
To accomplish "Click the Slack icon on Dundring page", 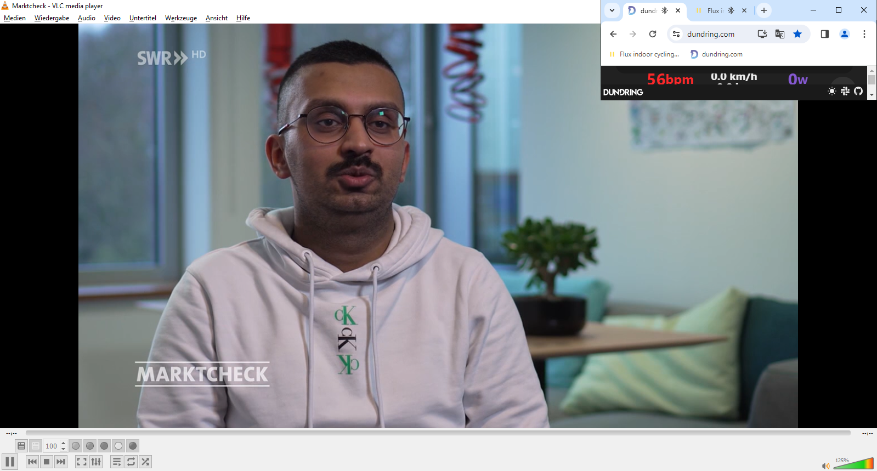I will (x=845, y=91).
